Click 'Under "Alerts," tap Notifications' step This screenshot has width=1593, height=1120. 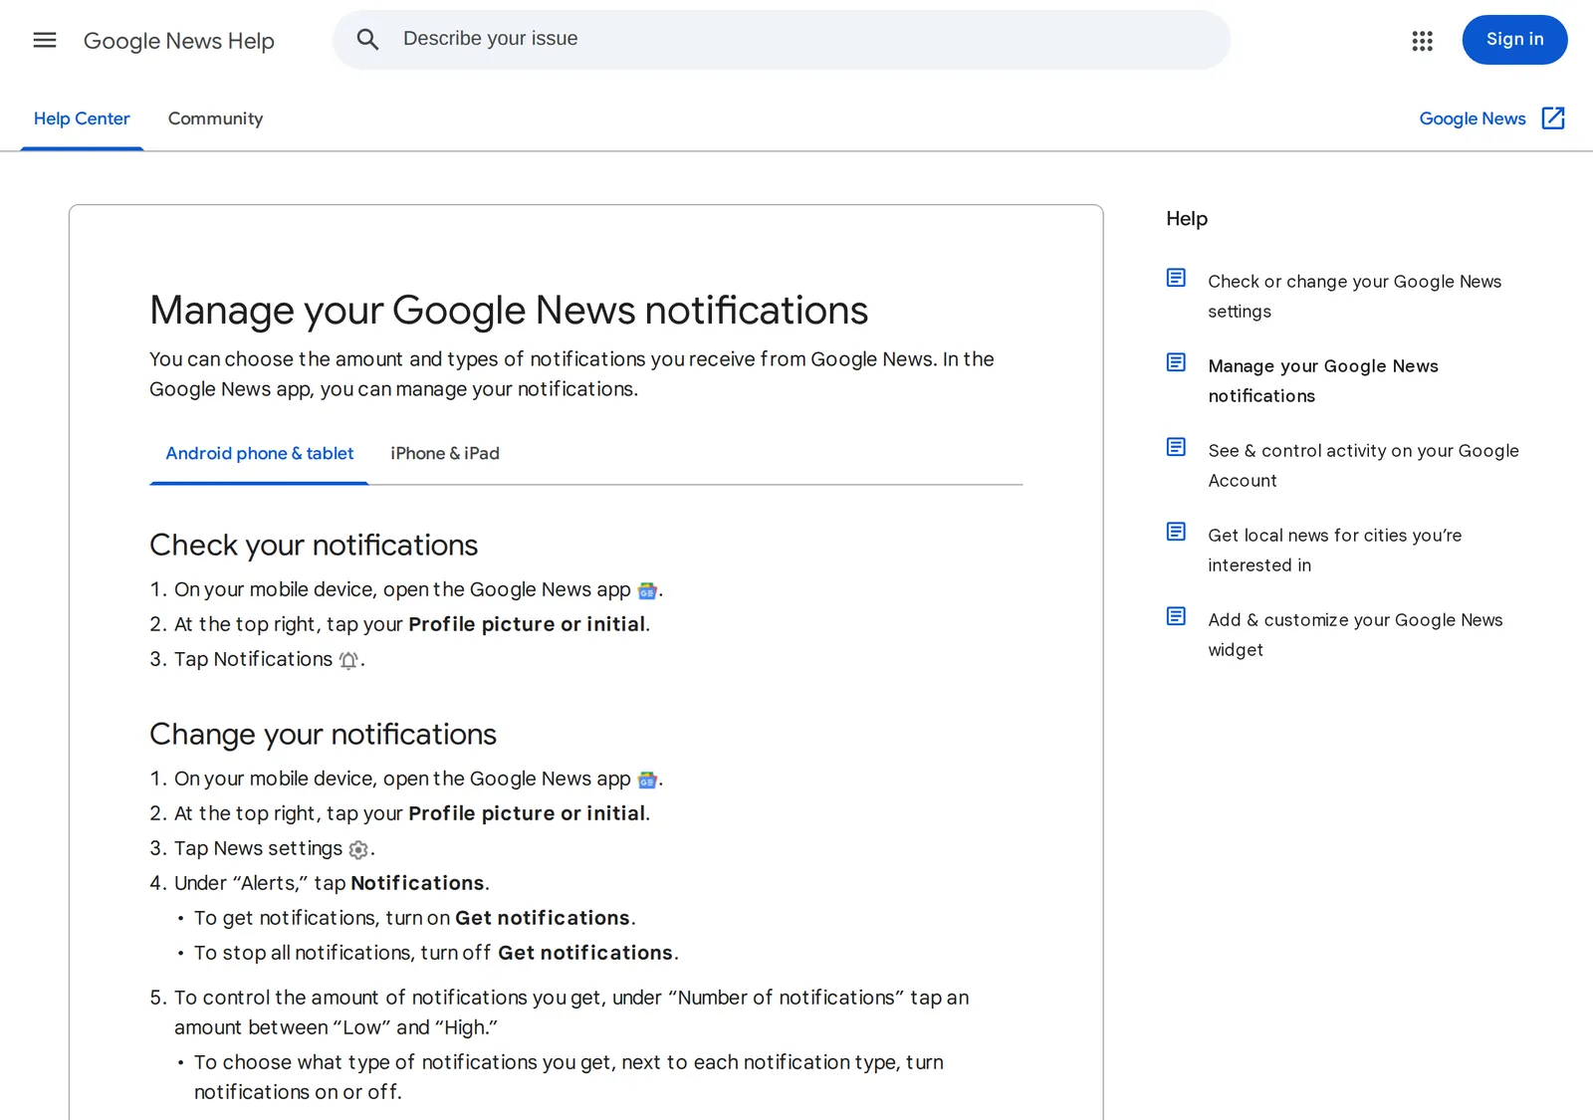[332, 883]
